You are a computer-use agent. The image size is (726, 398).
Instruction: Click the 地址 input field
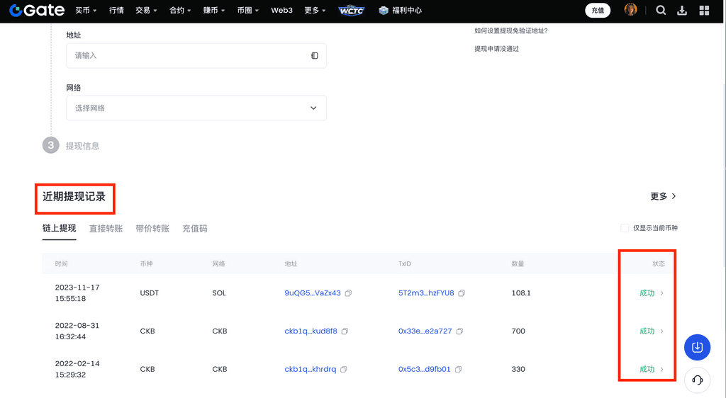[188, 55]
